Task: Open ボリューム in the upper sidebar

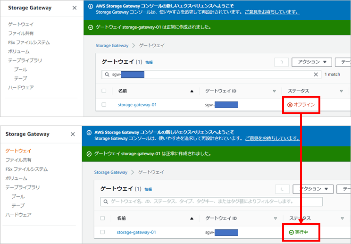Action: (19, 51)
